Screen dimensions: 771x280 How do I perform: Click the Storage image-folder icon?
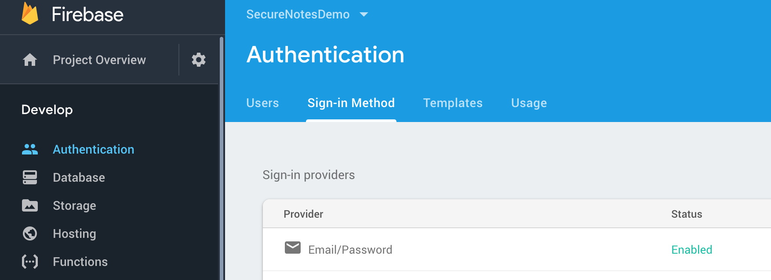click(x=30, y=205)
